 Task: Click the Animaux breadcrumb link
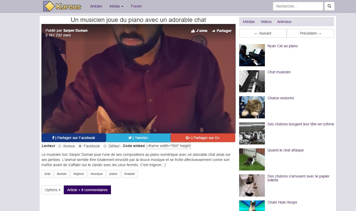(x=284, y=22)
